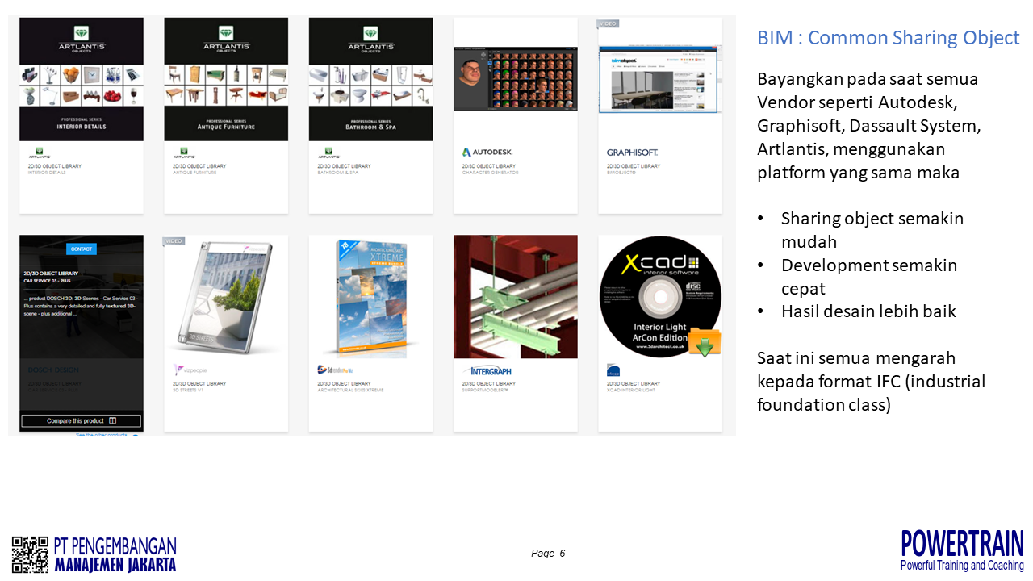The image size is (1033, 581).
Task: Click the green download folder icon on Xcad disc
Action: click(x=705, y=341)
